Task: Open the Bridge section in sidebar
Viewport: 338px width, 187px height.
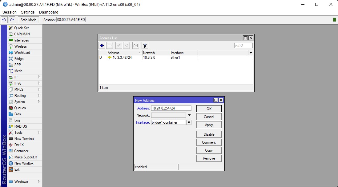Action: (19, 59)
